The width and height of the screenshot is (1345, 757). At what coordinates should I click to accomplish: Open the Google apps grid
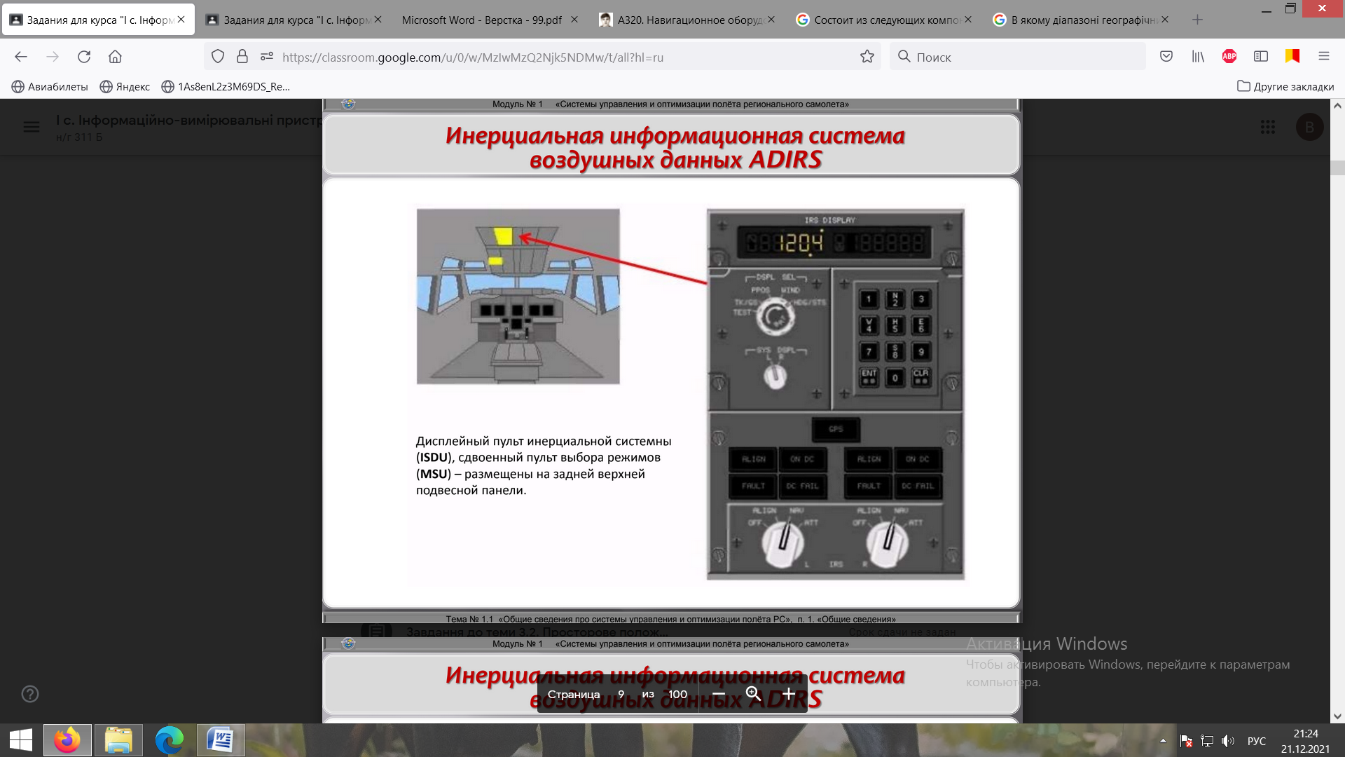(x=1268, y=127)
